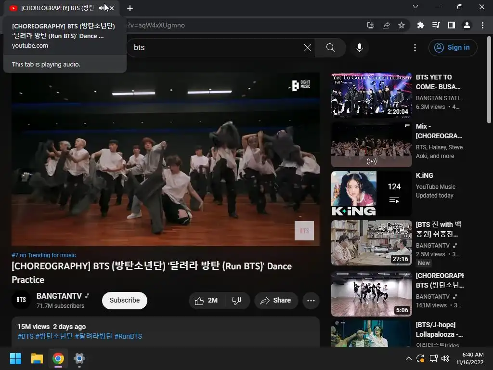Open the #RunBTS hashtag link

128,336
